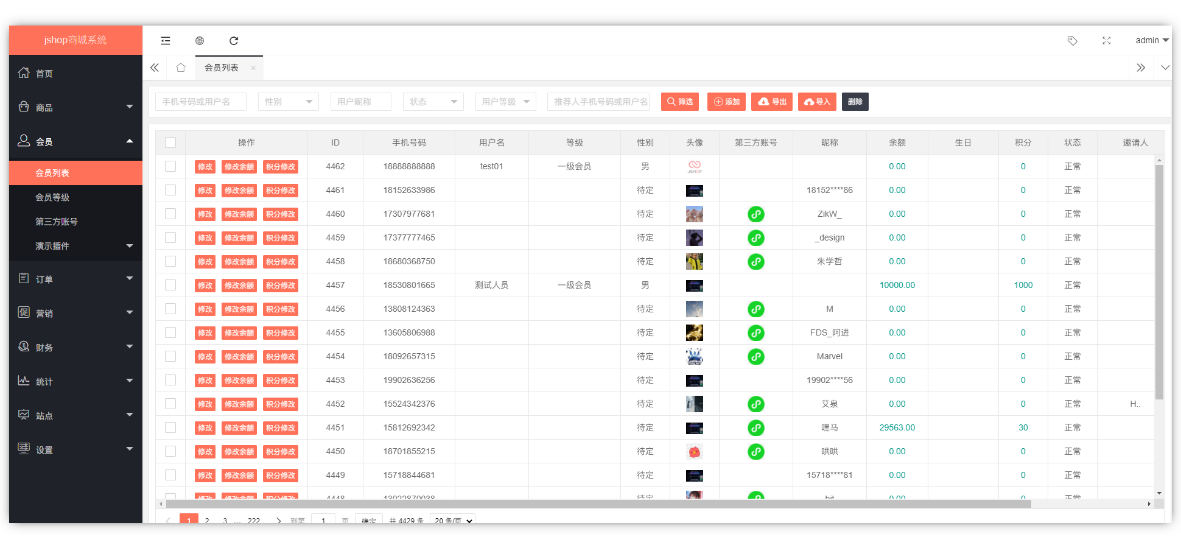Expand the 订单 sidebar menu
Screen dimensions: 1181x548
pyautogui.click(x=75, y=279)
